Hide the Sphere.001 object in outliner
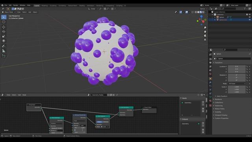252x142 pixels. pyautogui.click(x=250, y=20)
